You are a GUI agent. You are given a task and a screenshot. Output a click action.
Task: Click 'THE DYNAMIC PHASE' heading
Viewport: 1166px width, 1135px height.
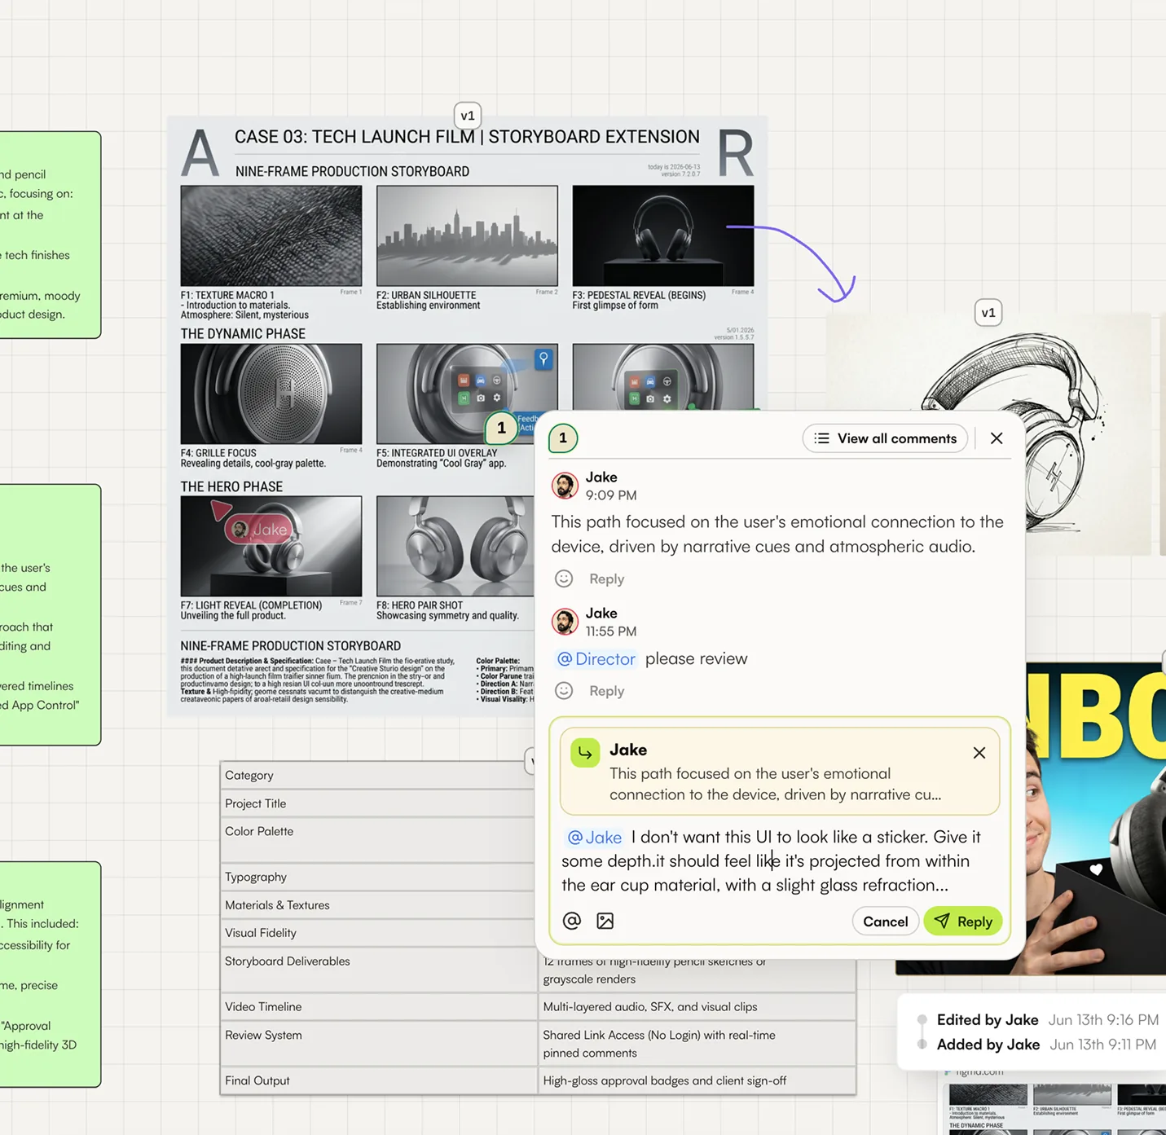click(x=243, y=334)
